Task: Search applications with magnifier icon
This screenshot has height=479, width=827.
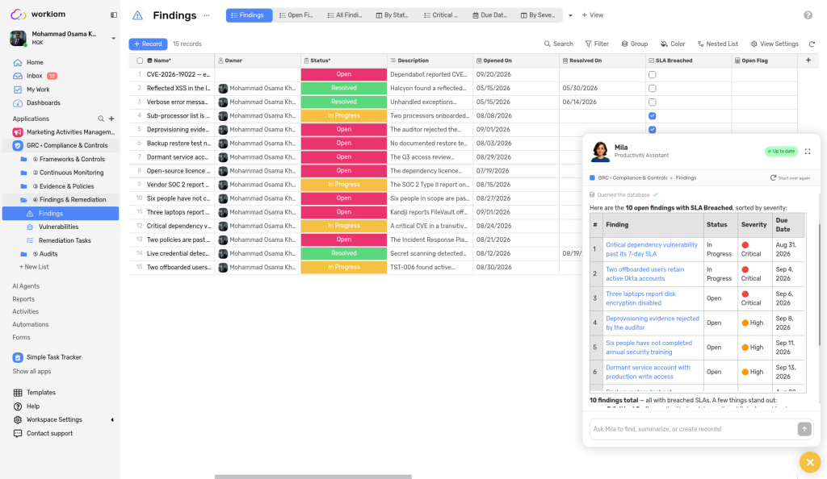Action: point(101,119)
